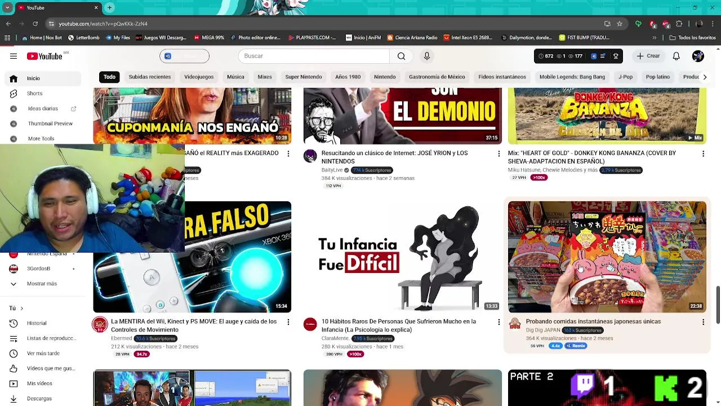Open options menu for La MENTIRA del Wii video

(288, 322)
